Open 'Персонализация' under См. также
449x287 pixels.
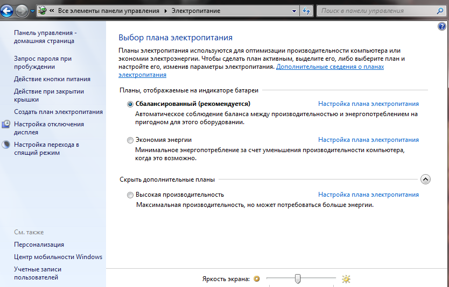pos(39,245)
